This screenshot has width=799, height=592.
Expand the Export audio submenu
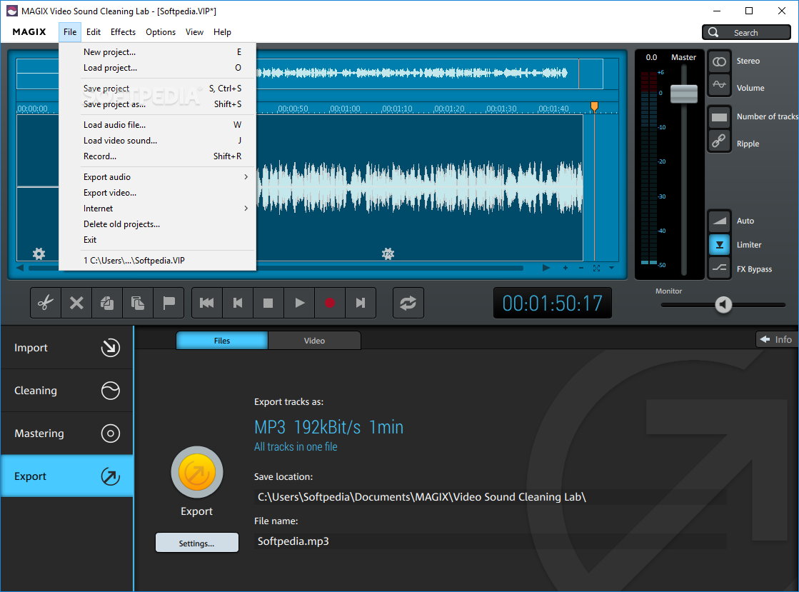point(158,177)
